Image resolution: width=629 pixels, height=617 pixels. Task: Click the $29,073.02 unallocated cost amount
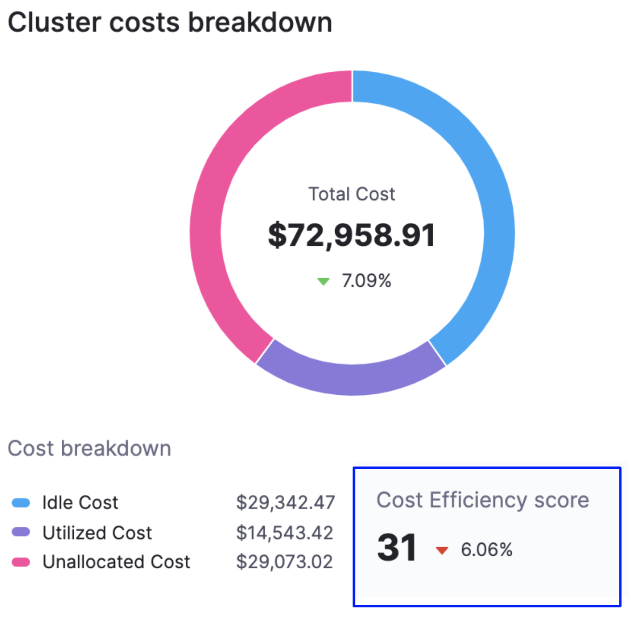tap(285, 562)
